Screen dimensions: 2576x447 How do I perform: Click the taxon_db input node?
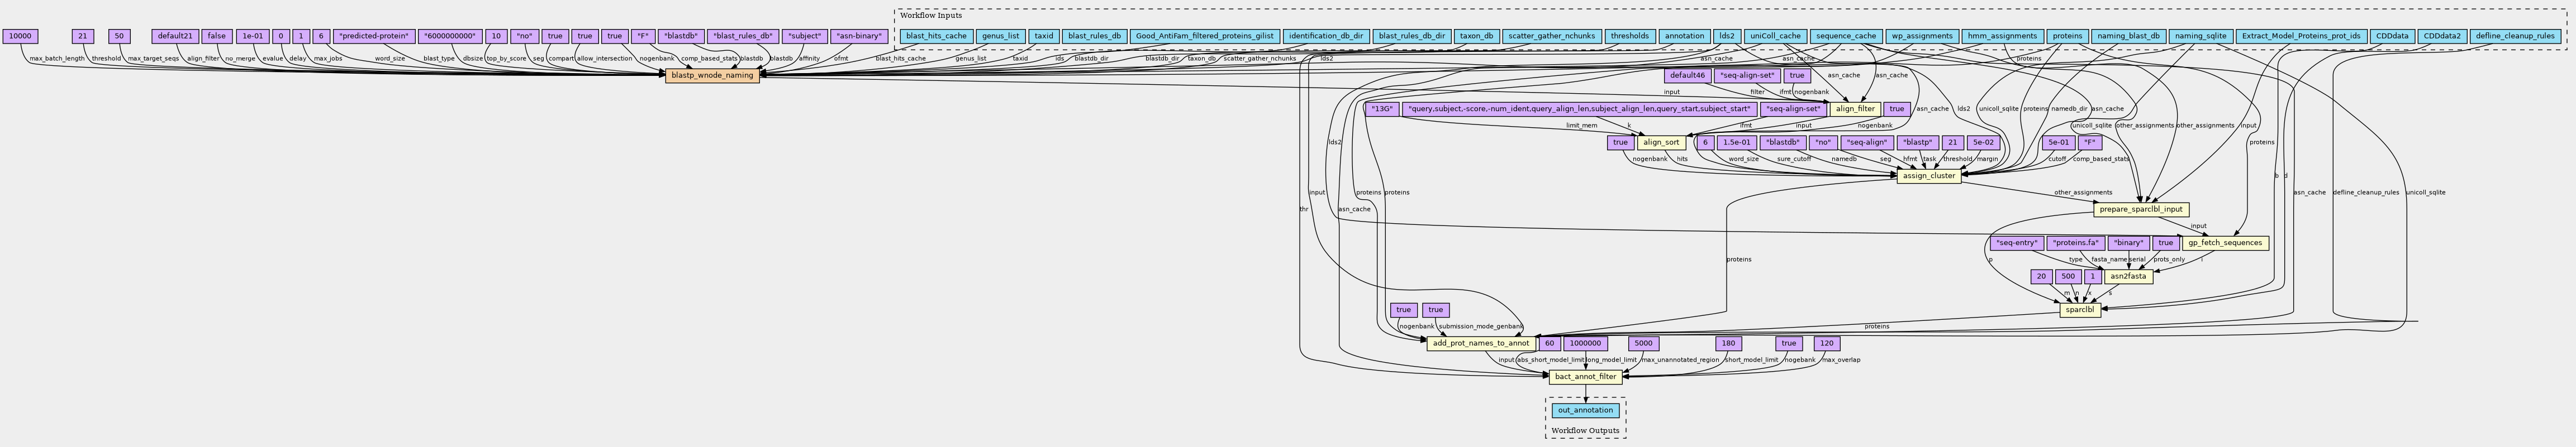pyautogui.click(x=1475, y=36)
